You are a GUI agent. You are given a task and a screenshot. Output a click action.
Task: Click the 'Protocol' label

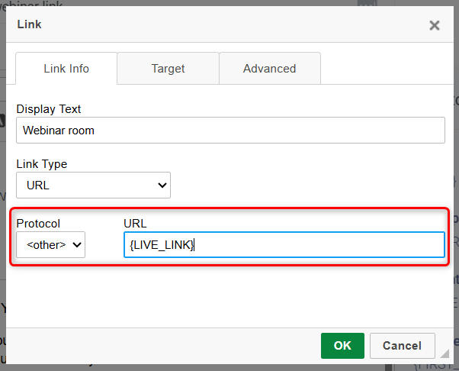[x=38, y=224]
